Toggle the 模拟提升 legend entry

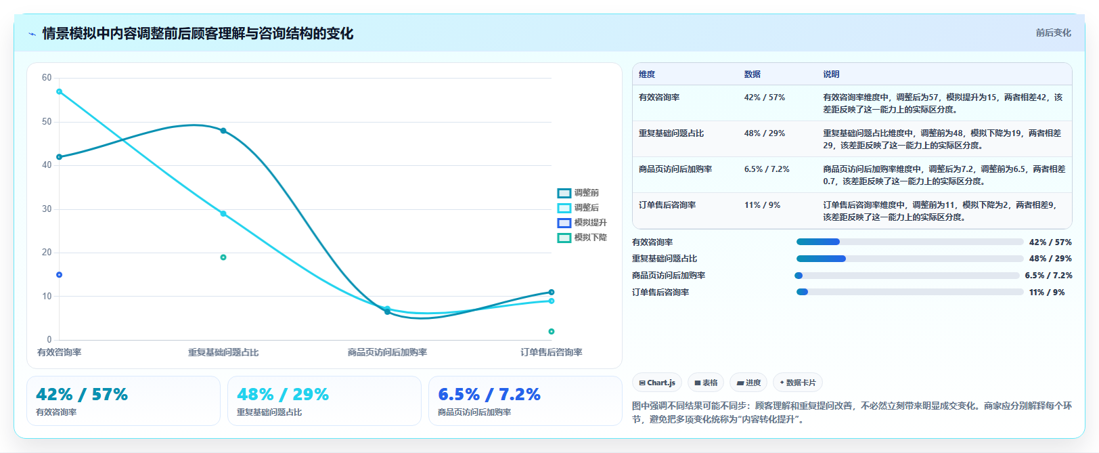(x=582, y=223)
